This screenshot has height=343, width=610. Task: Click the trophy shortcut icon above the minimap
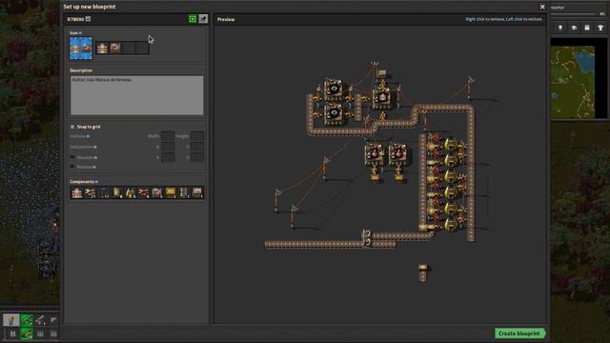[x=600, y=28]
